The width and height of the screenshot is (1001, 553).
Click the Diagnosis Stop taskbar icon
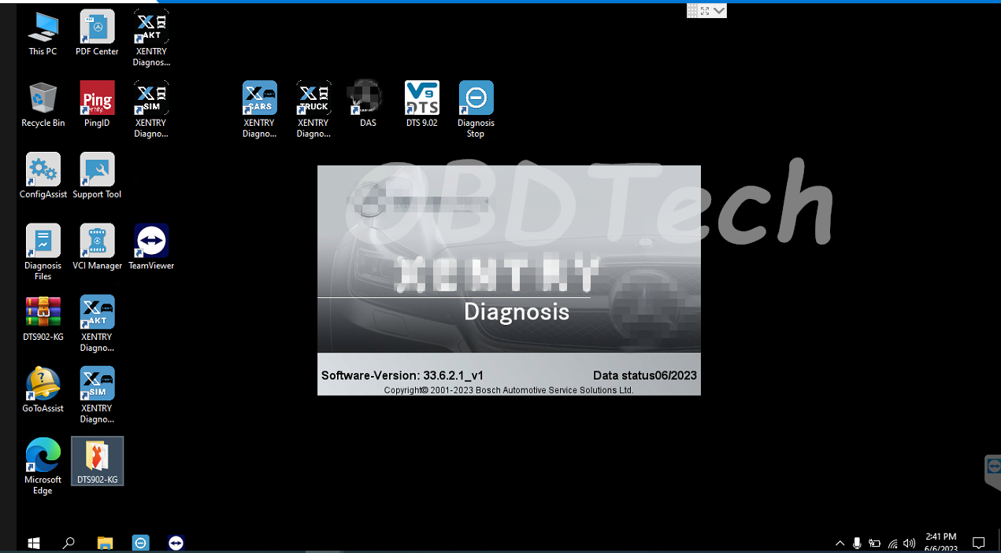(x=140, y=543)
